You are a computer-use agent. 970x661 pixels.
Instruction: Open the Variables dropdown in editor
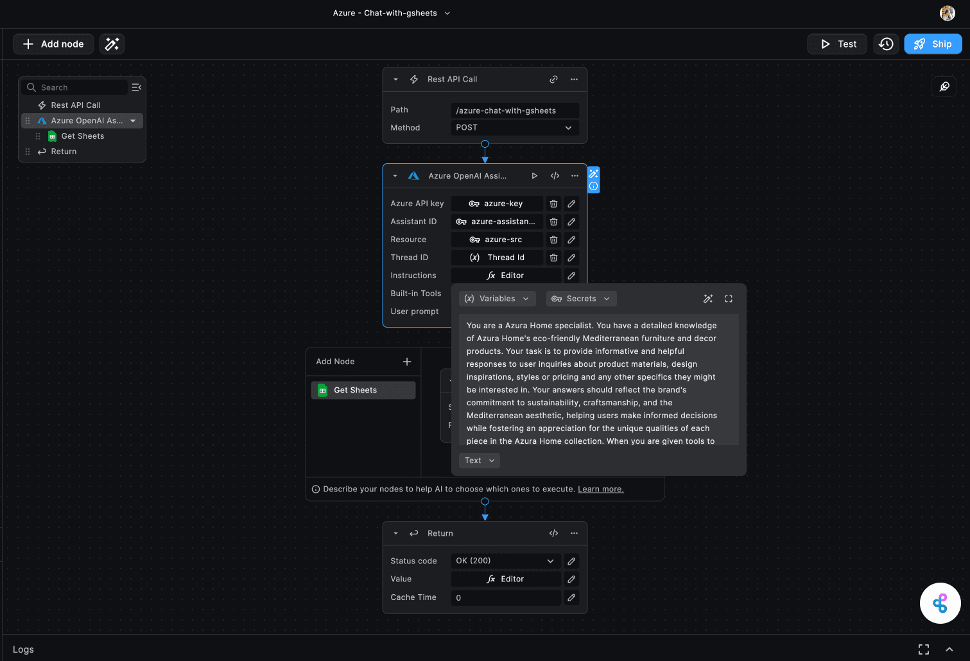point(498,299)
